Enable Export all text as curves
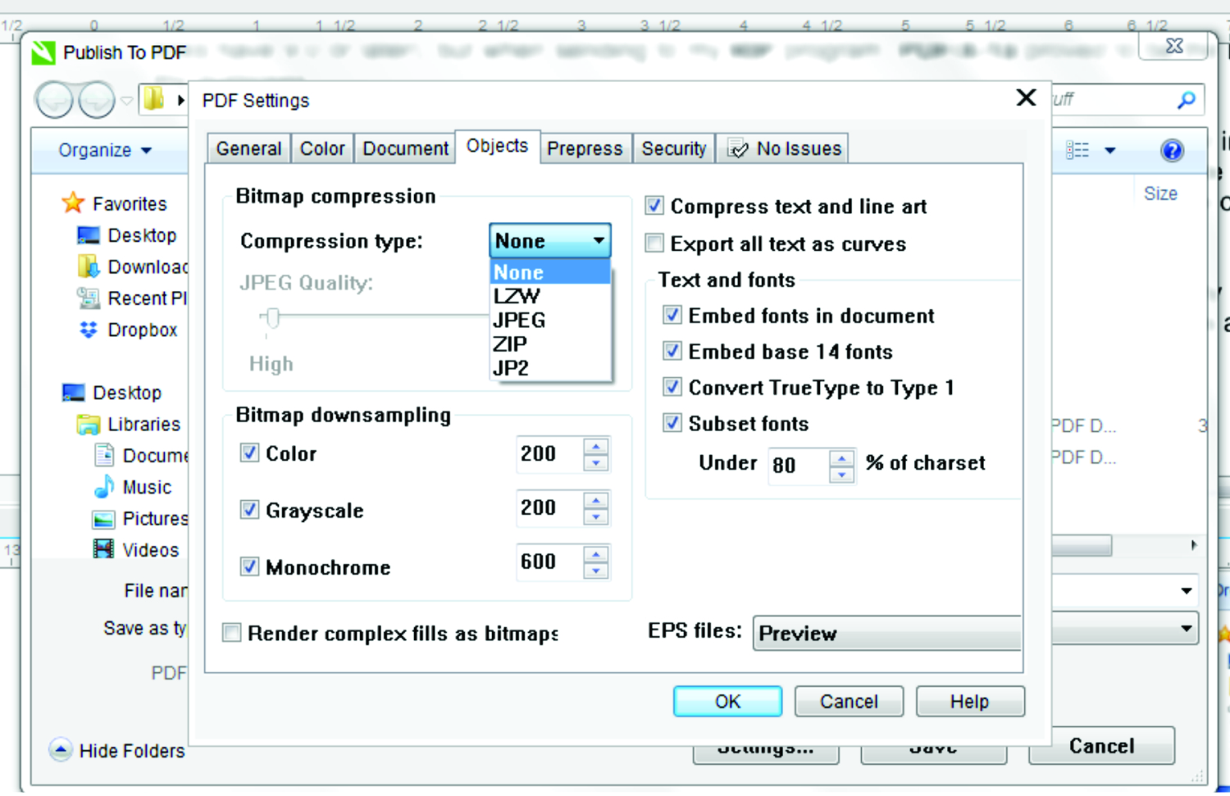This screenshot has height=796, width=1230. coord(654,243)
